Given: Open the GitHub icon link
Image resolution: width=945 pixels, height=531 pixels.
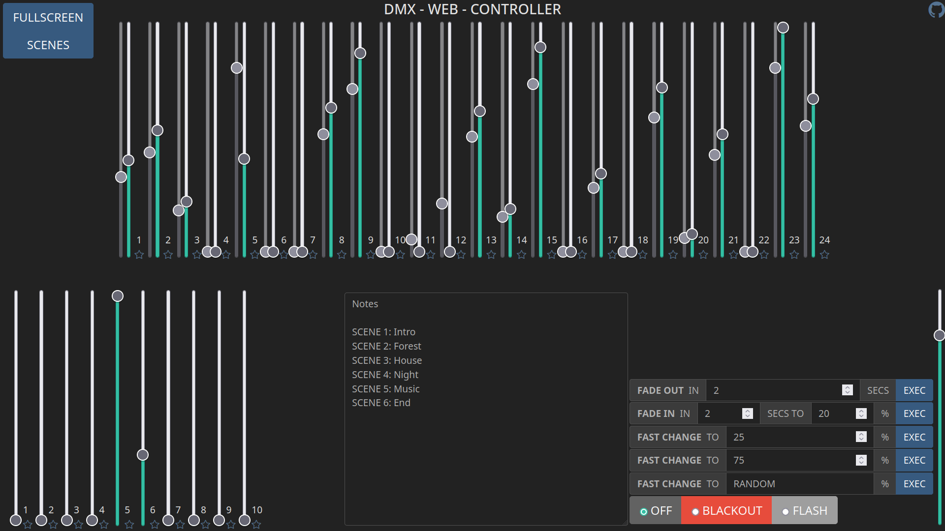Looking at the screenshot, I should click(x=936, y=9).
